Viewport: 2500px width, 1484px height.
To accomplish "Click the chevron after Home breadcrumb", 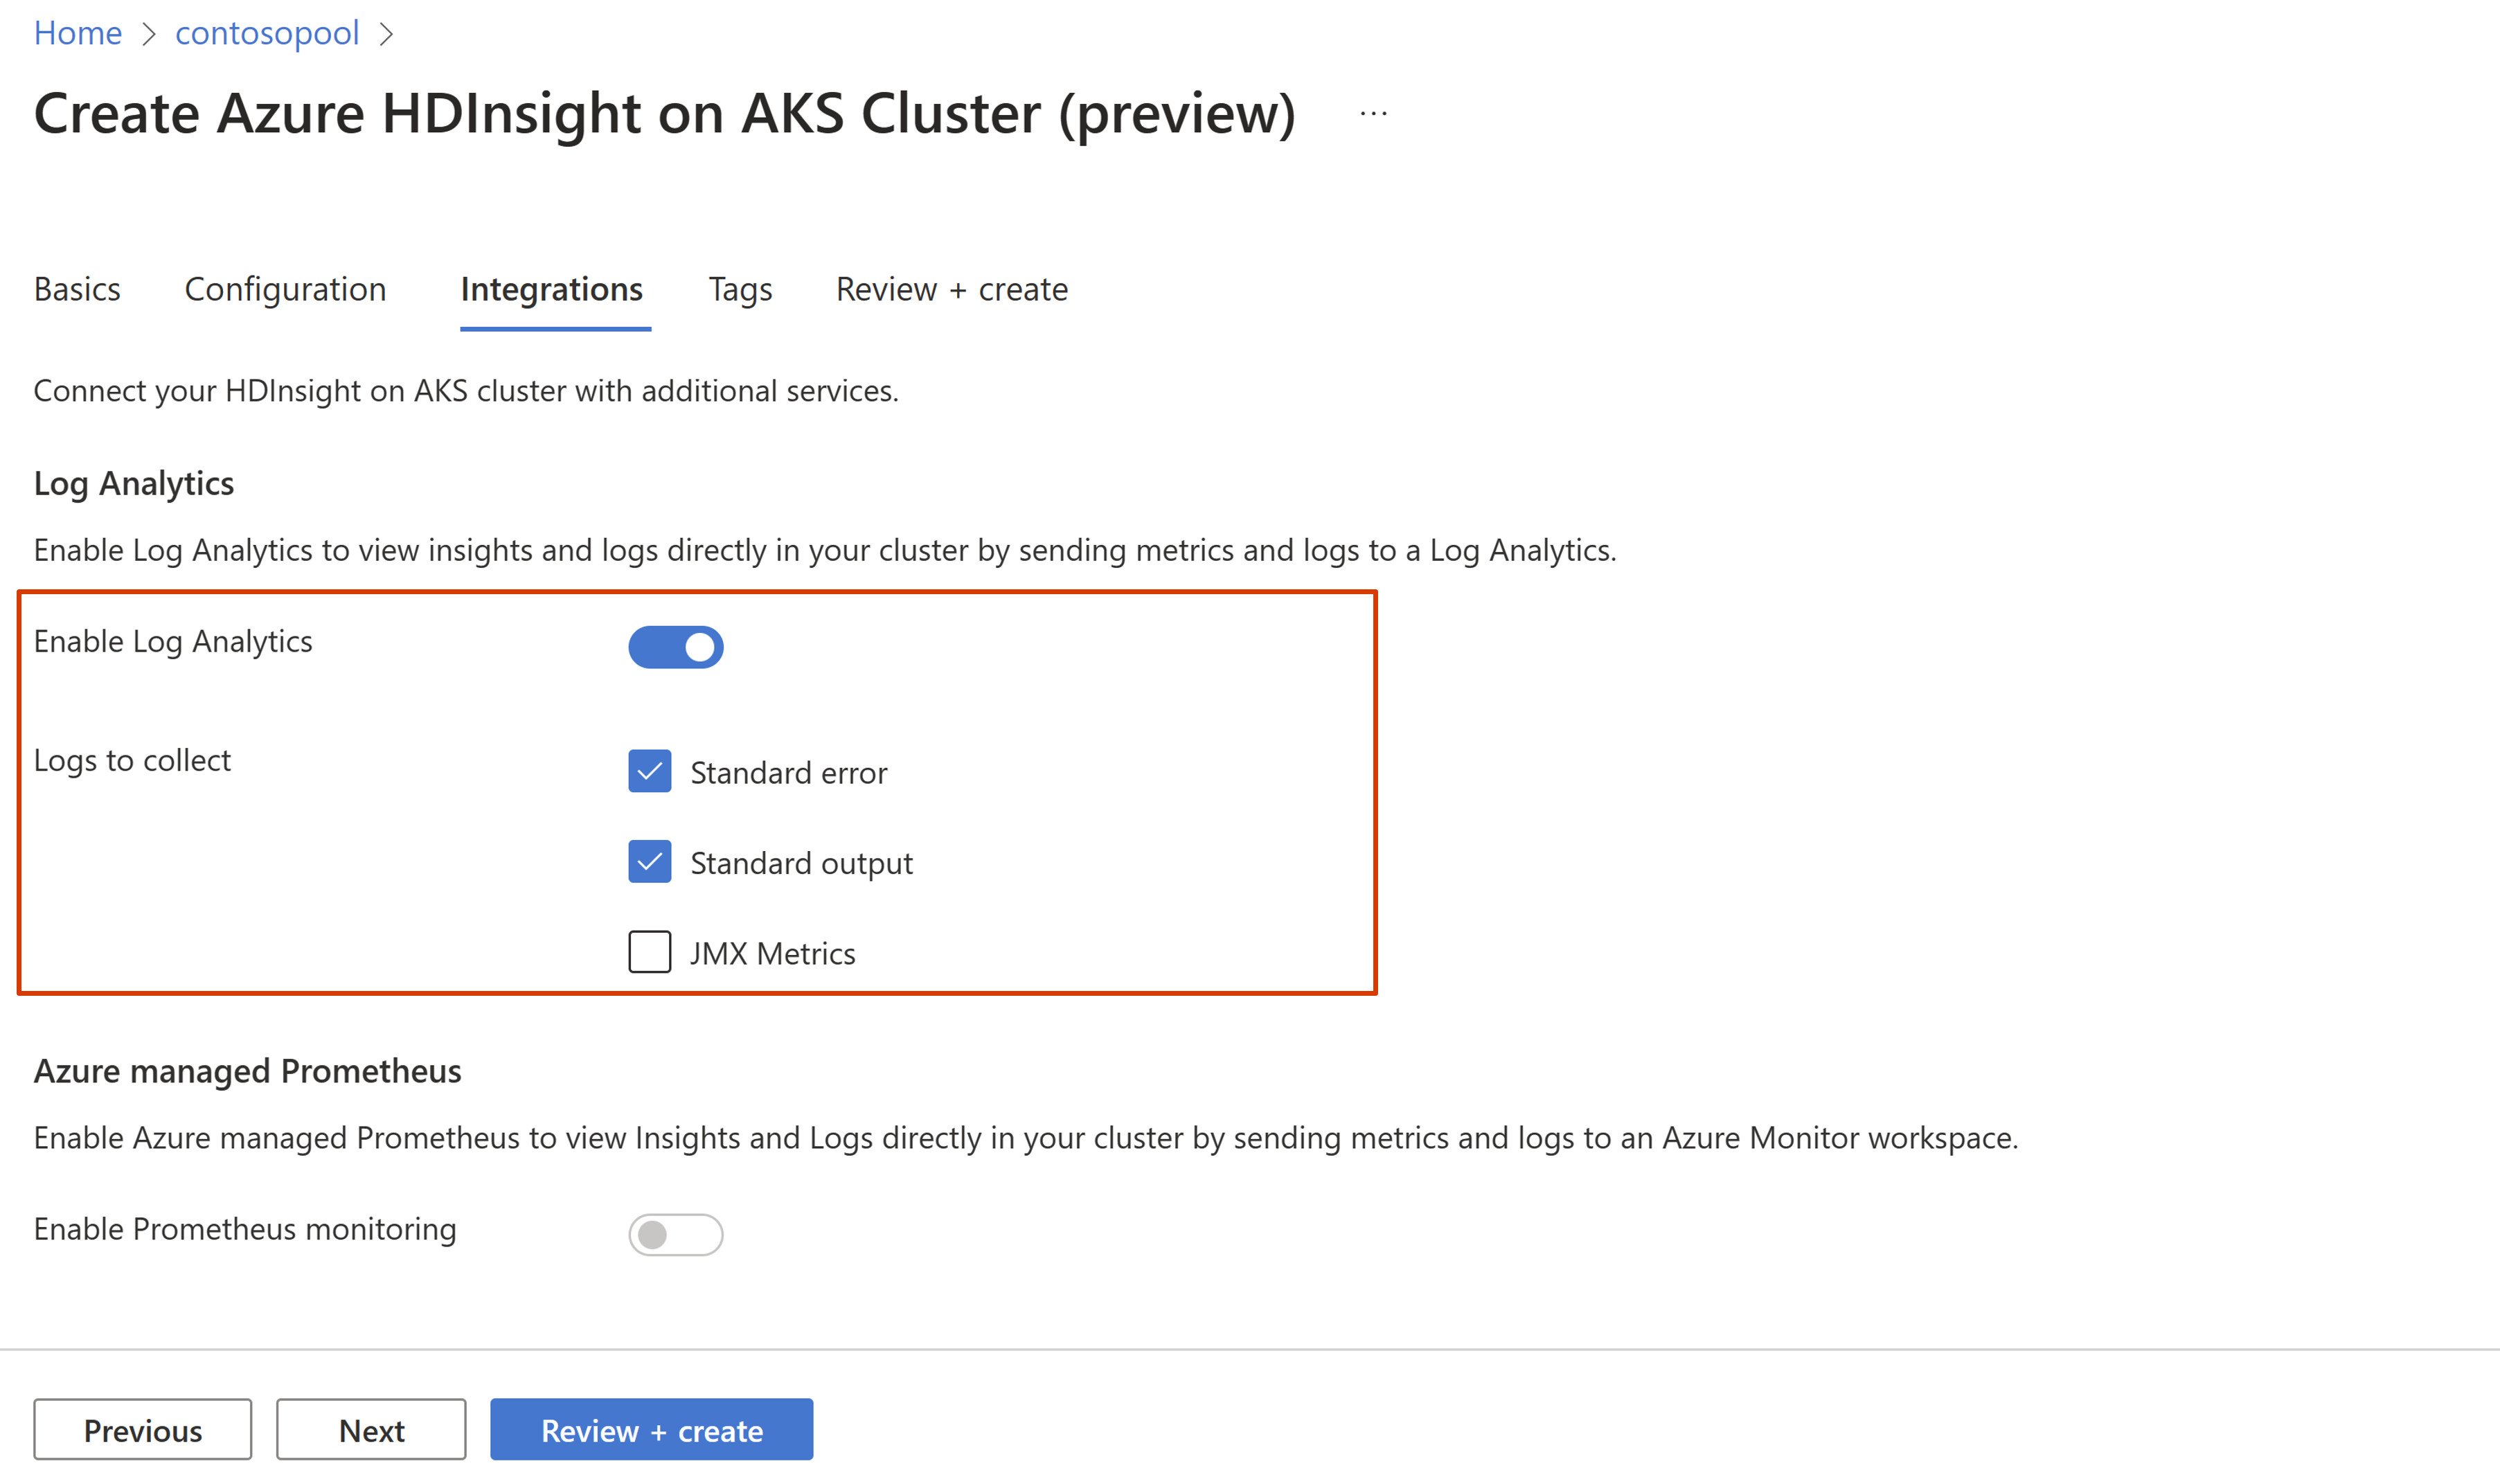I will pyautogui.click(x=149, y=34).
